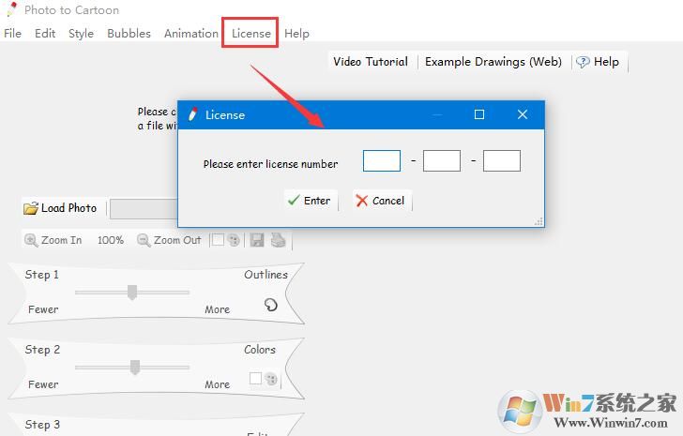Image resolution: width=683 pixels, height=436 pixels.
Task: Click the Photo to Cartoon app icon
Action: pos(12,9)
